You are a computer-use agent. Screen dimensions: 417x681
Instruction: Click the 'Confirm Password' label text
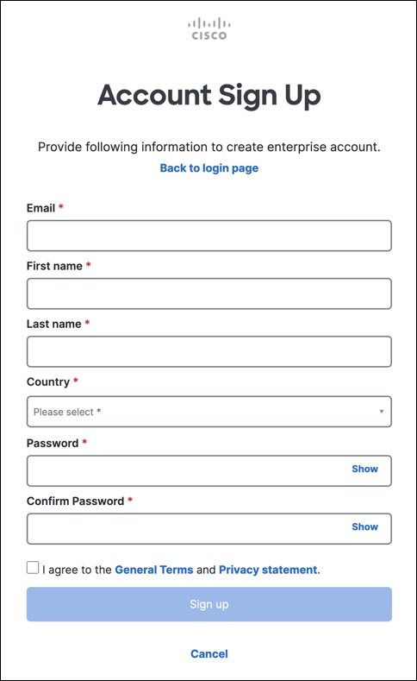pyautogui.click(x=76, y=501)
